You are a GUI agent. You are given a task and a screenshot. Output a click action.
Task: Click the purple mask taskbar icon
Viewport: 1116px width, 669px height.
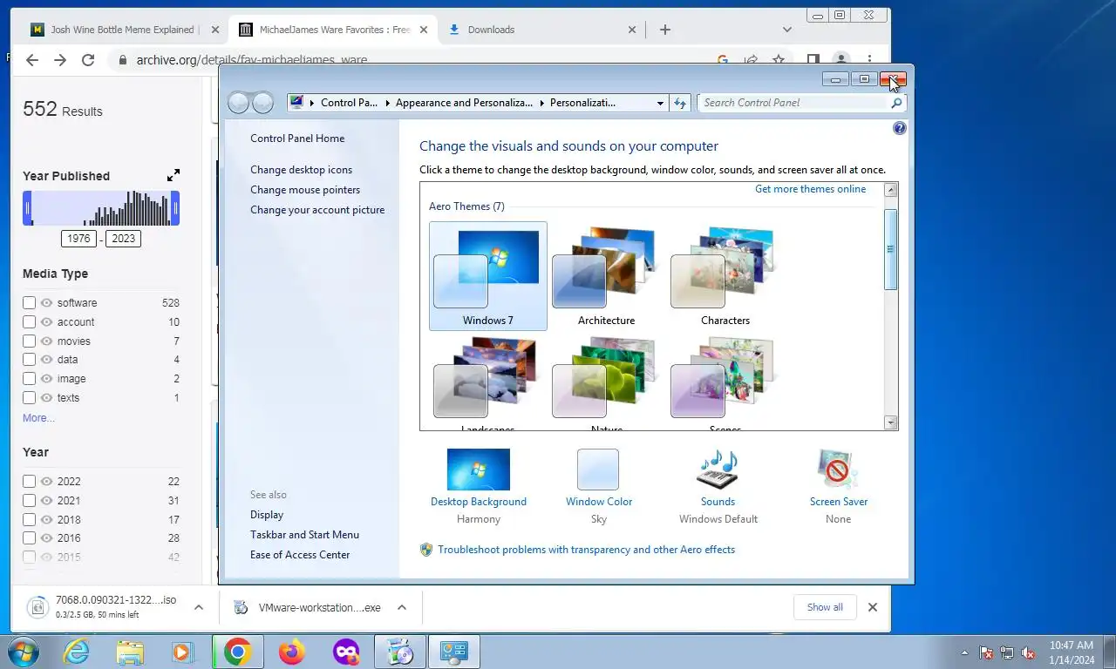pyautogui.click(x=346, y=652)
